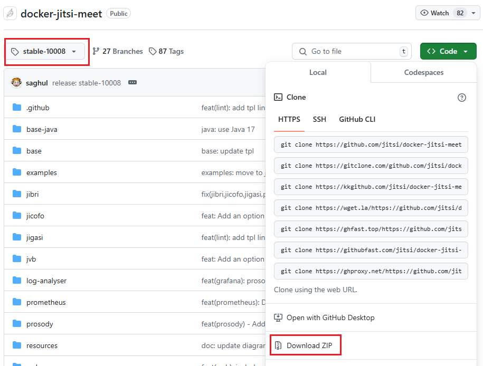Select the SSH clone tab
This screenshot has width=483, height=366.
[x=319, y=119]
